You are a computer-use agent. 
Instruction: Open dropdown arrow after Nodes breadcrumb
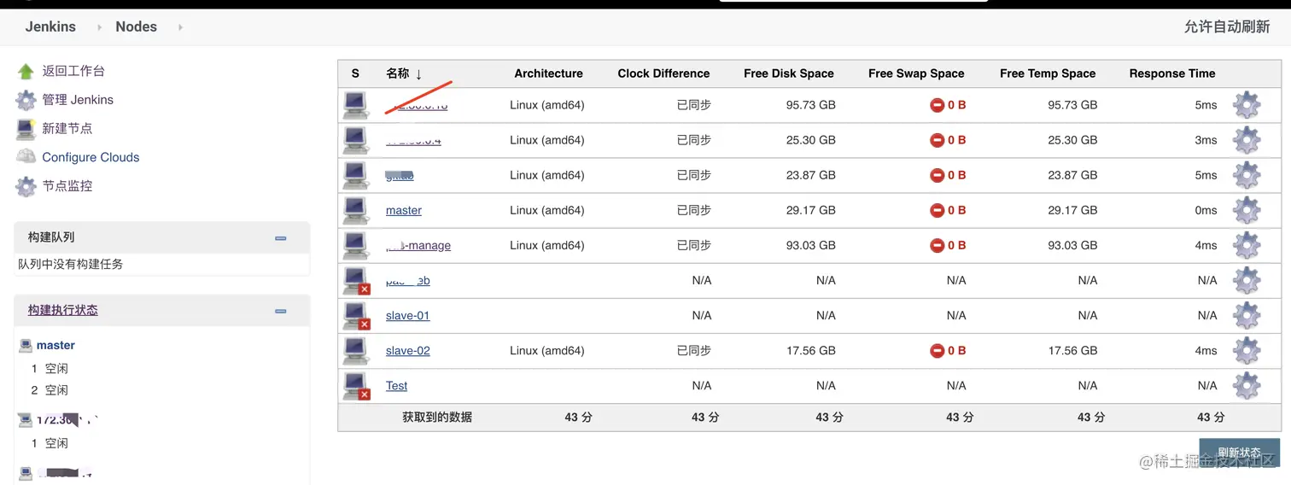pos(180,27)
